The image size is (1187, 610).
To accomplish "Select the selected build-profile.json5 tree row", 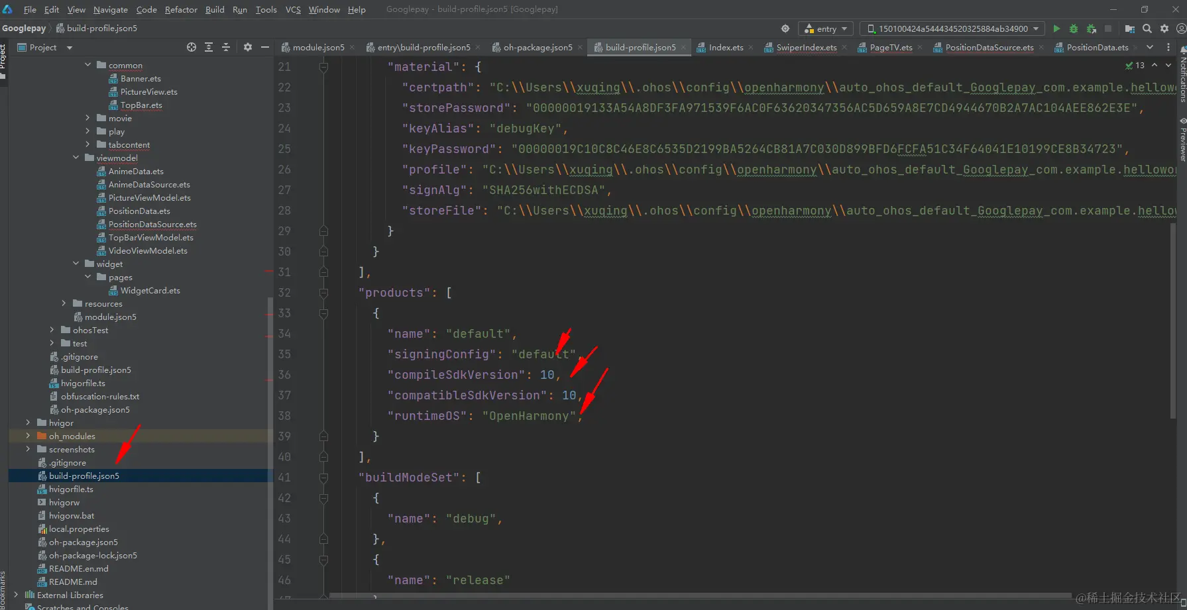I will pos(141,476).
